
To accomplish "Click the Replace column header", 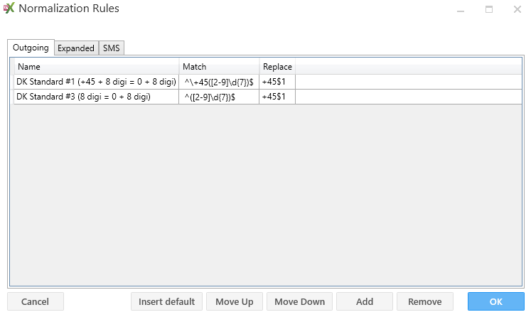I will point(277,67).
